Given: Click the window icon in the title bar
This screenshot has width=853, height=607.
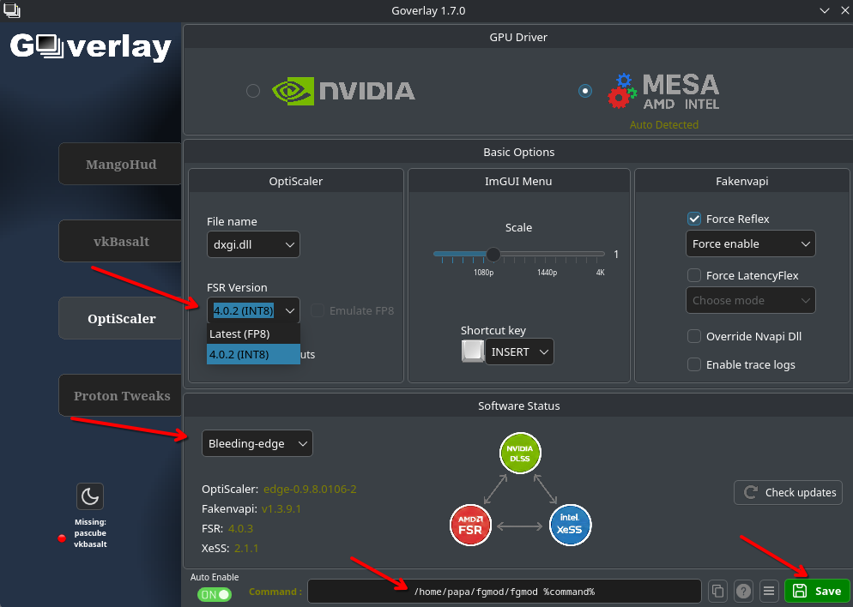Looking at the screenshot, I should [11, 9].
